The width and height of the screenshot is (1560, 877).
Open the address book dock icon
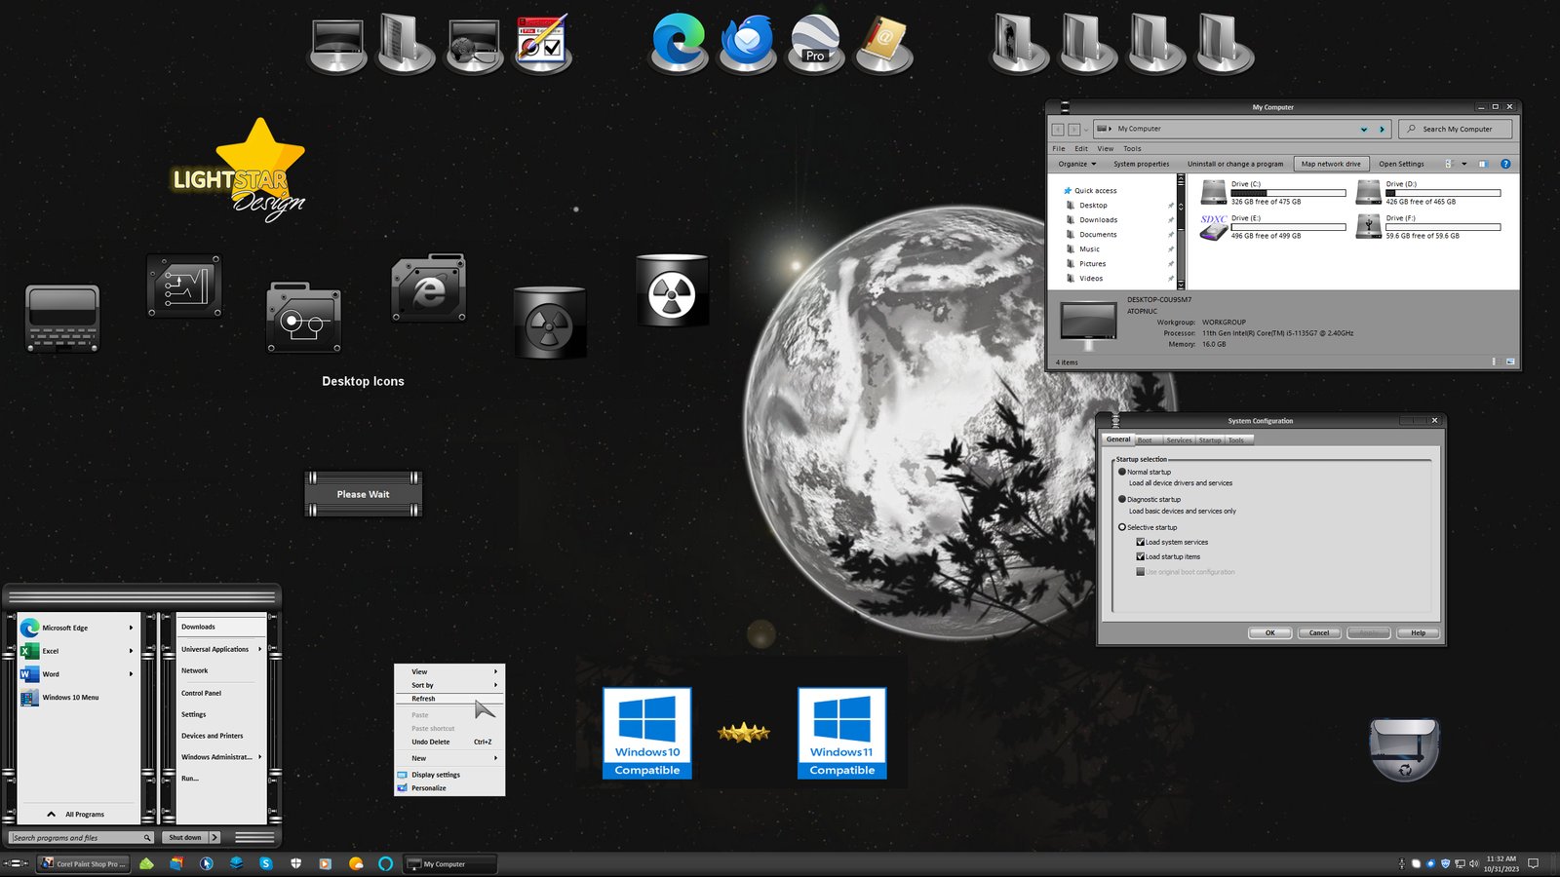883,42
